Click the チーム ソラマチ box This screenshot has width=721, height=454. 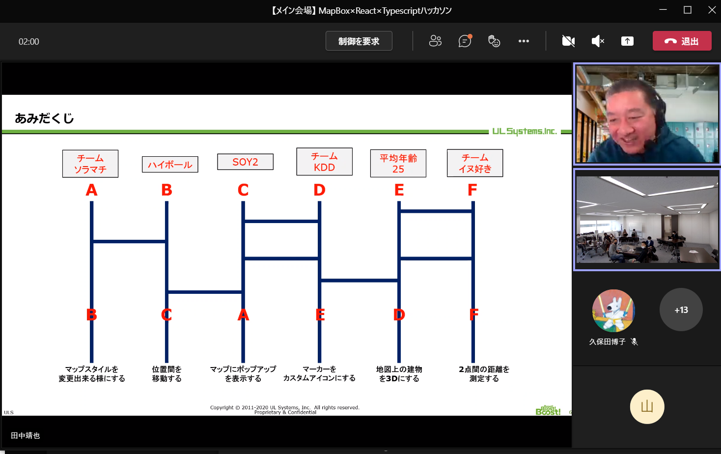click(x=90, y=164)
